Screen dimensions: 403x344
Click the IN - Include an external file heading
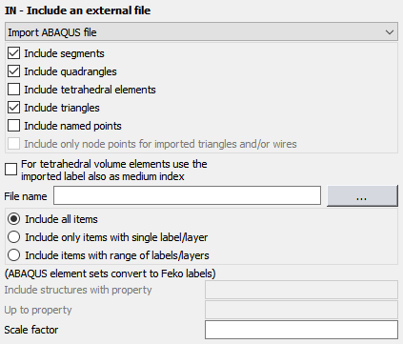click(77, 10)
